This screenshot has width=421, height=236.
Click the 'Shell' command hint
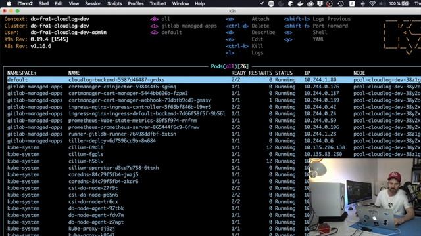320,32
